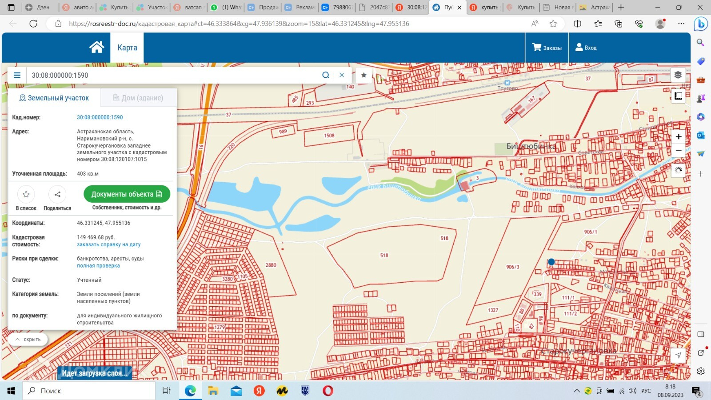This screenshot has width=711, height=400.
Task: Open favorites star button next to search
Action: click(364, 75)
